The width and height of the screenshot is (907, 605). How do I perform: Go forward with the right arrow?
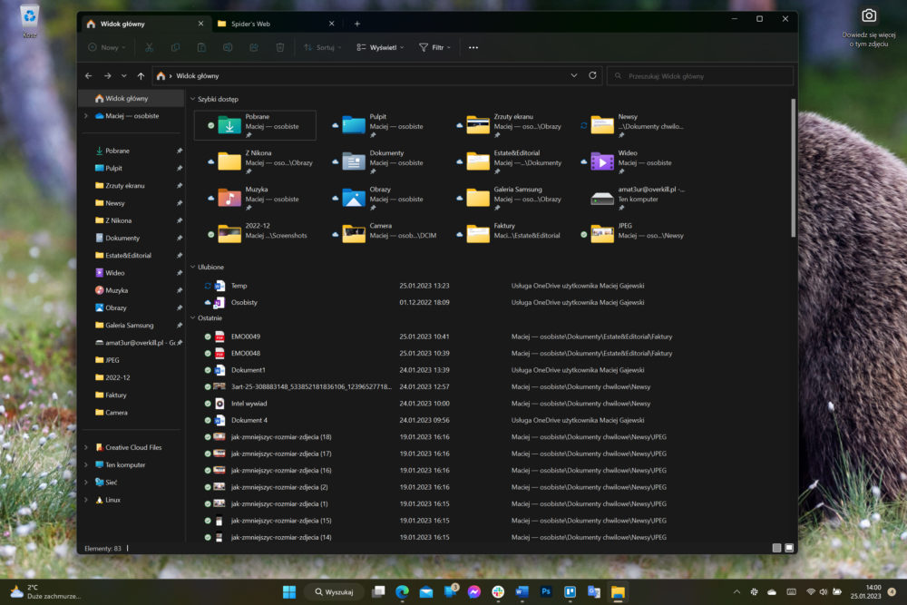(108, 76)
